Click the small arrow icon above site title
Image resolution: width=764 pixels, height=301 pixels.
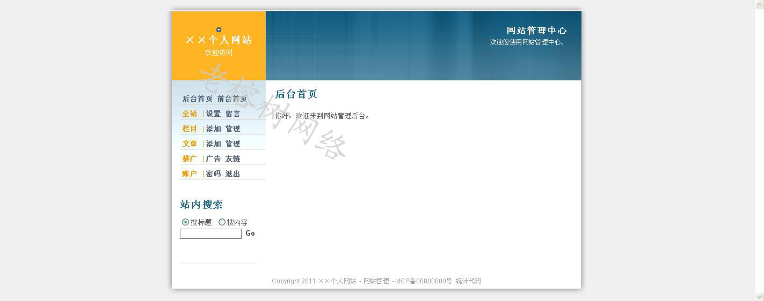219,30
